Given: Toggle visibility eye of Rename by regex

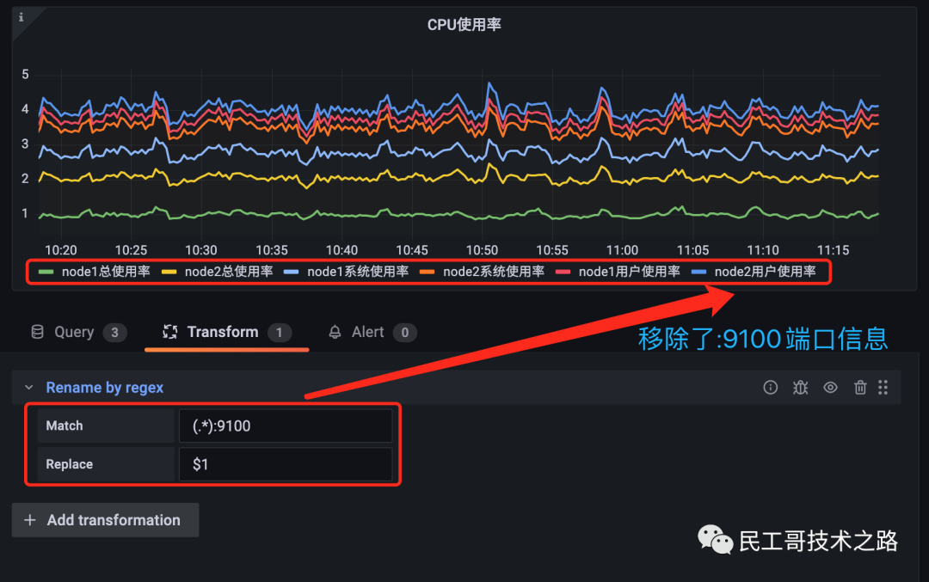Looking at the screenshot, I should click(x=831, y=387).
